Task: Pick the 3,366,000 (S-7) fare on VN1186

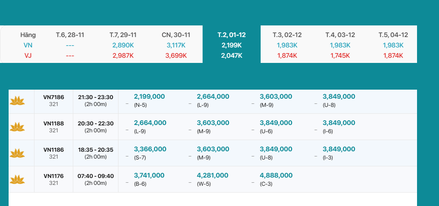Action: click(149, 149)
